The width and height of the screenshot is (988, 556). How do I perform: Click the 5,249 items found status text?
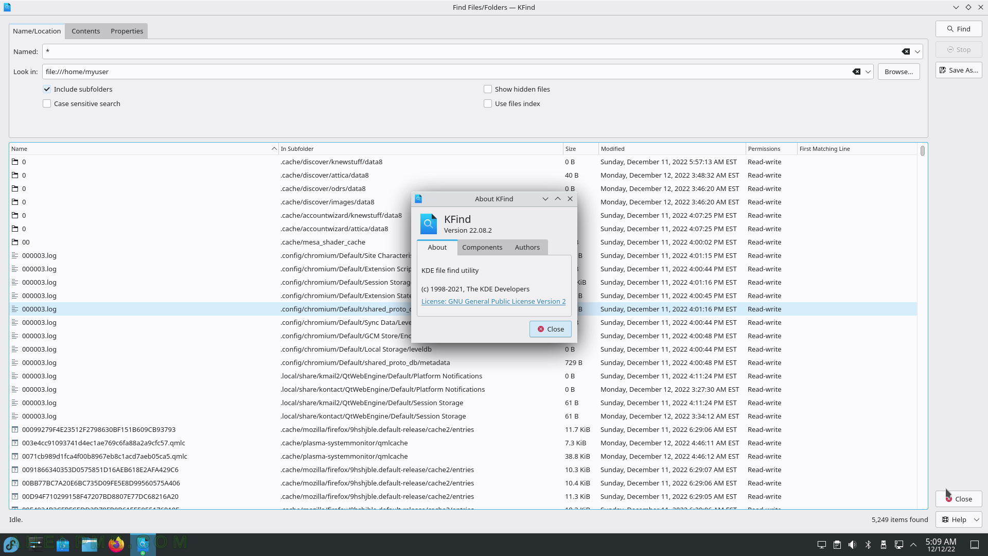tap(899, 519)
